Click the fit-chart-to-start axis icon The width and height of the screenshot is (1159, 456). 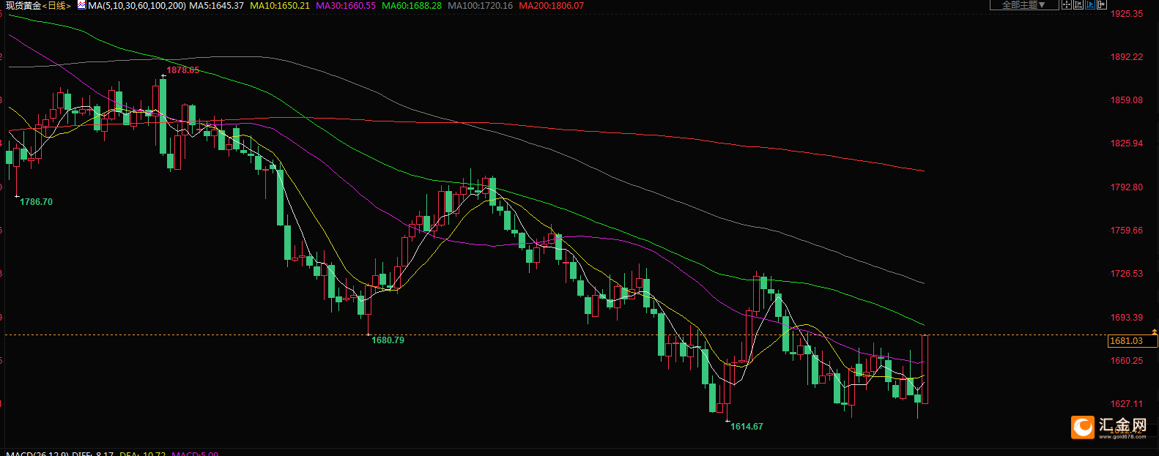pos(1078,4)
